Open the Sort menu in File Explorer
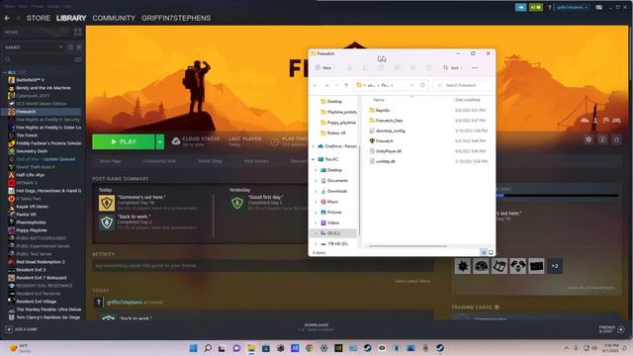 pyautogui.click(x=452, y=68)
